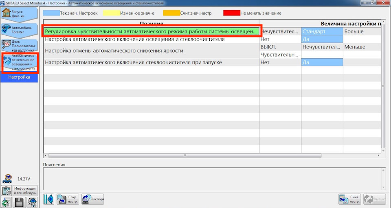Select row Регулировка чувствительности автоматического режима
Screen dimensions: 391x208
point(152,32)
